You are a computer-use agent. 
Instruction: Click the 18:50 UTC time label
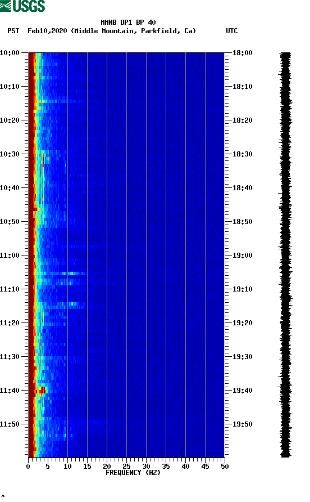coord(242,222)
